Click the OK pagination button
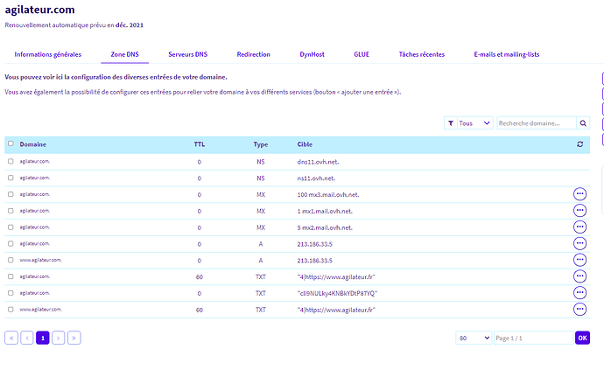604x384 pixels. [582, 338]
